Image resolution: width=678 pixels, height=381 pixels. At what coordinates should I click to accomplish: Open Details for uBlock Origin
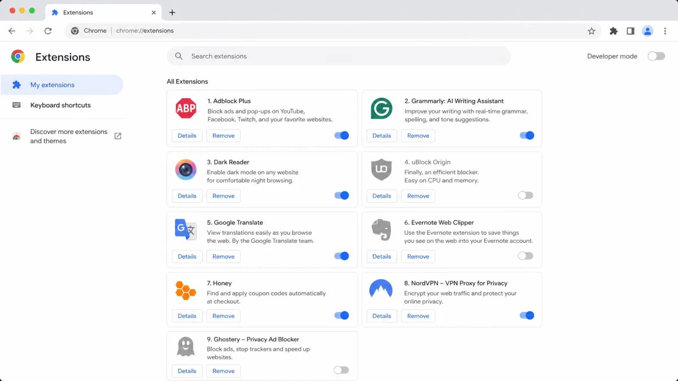[381, 196]
